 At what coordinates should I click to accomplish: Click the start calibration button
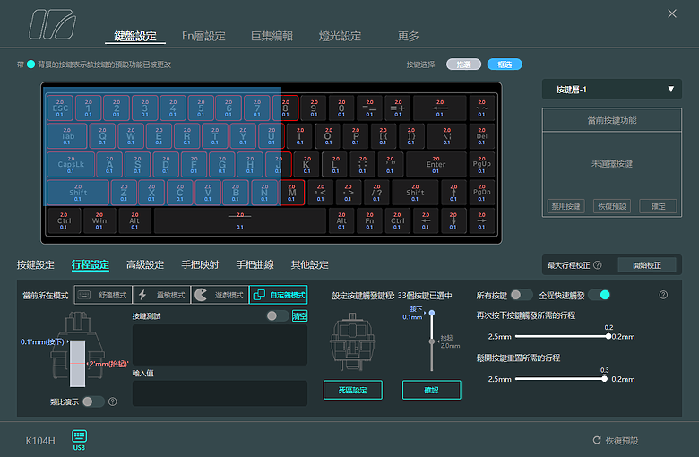[647, 265]
